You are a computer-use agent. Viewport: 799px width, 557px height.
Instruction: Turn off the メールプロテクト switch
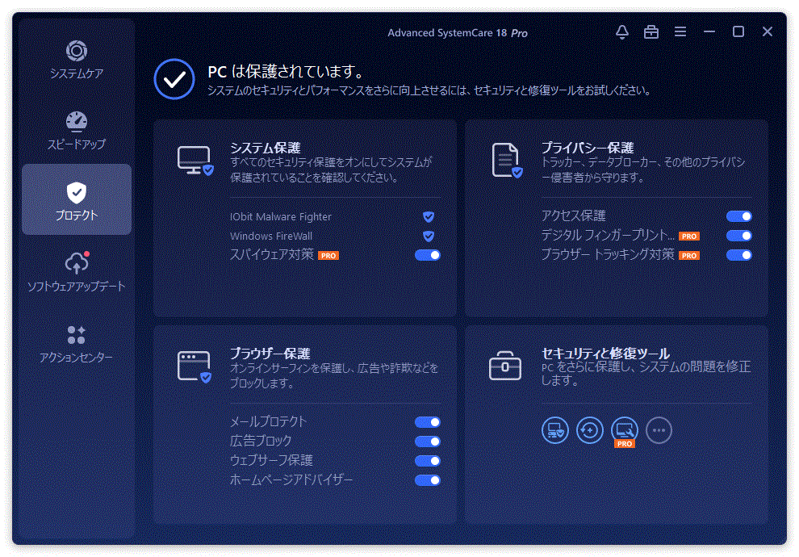pos(428,422)
